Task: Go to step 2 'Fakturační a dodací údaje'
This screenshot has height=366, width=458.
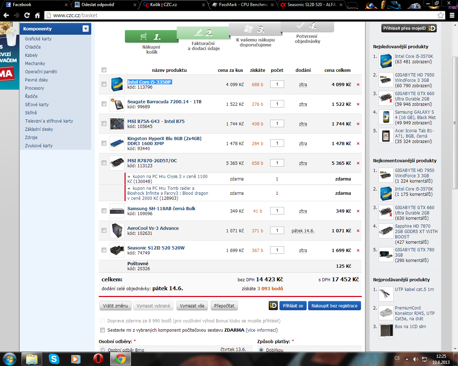Action: pos(204,39)
